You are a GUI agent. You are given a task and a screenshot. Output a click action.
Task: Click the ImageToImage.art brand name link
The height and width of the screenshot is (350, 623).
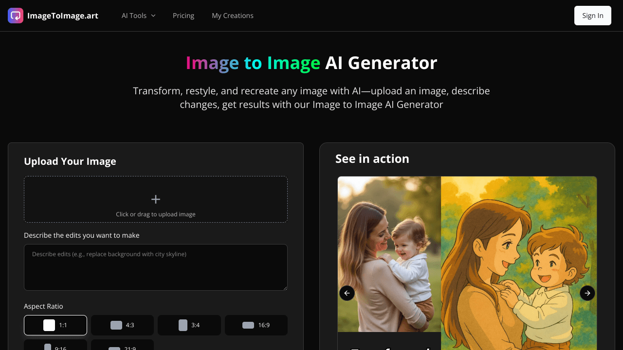coord(63,16)
